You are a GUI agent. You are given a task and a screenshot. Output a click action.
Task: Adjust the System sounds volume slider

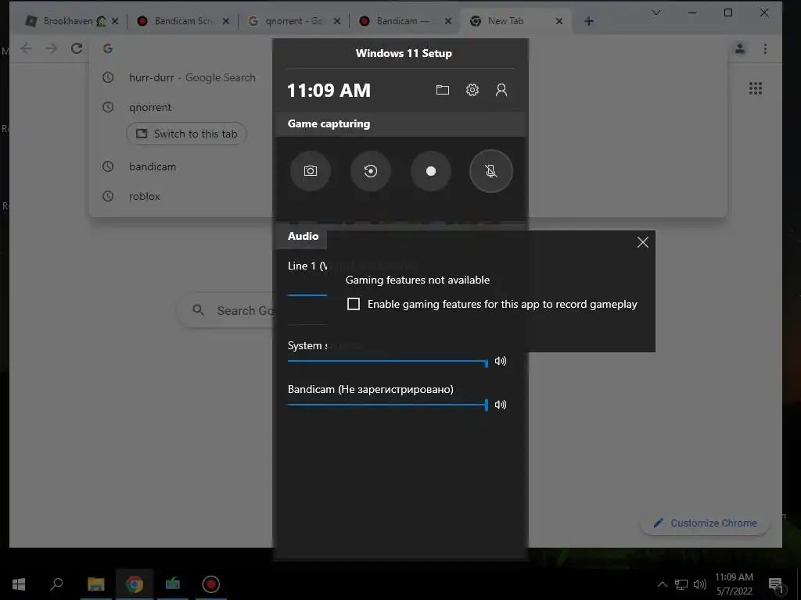pos(387,361)
